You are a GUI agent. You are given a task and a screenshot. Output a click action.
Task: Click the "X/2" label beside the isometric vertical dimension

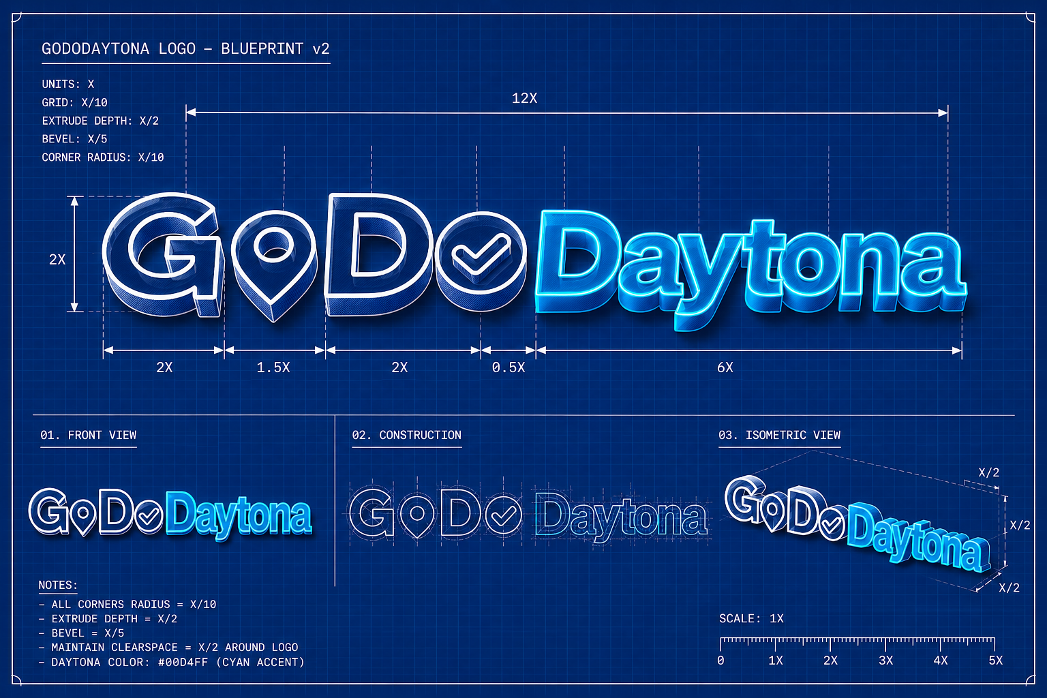coord(1020,525)
